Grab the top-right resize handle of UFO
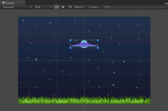Screen dimensions: 168x111 click(x=98, y=40)
